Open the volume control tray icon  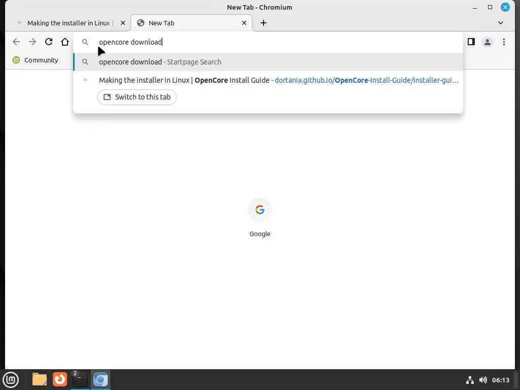tap(483, 380)
